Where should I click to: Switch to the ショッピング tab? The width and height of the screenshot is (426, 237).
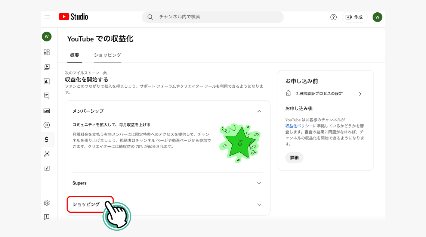pos(108,55)
